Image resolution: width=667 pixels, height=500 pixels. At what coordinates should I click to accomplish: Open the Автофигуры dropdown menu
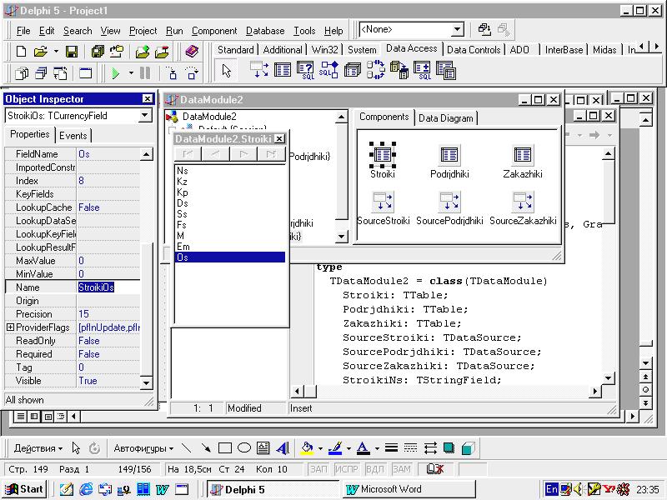143,448
